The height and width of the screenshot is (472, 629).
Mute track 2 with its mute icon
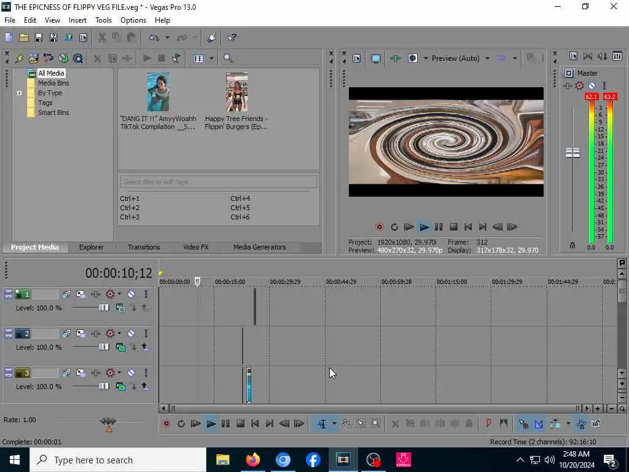131,334
